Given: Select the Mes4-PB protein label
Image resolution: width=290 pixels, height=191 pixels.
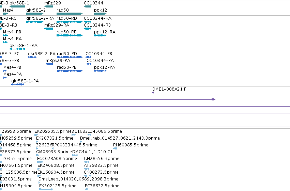Looking at the screenshot, I should 12,67.
